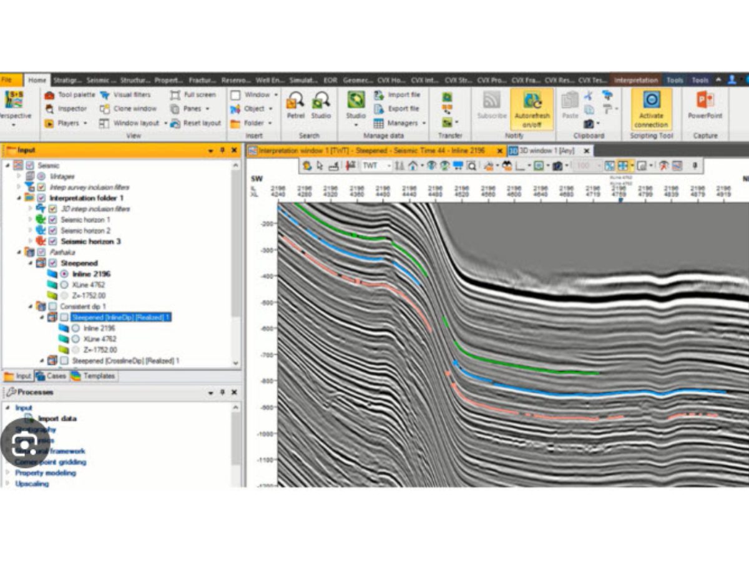Open the Upscaling process
749x562 pixels.
click(32, 483)
